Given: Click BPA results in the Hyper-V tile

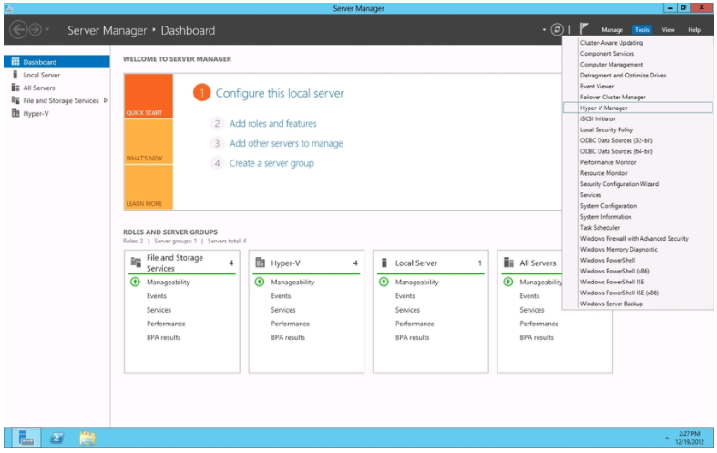Looking at the screenshot, I should (x=288, y=337).
